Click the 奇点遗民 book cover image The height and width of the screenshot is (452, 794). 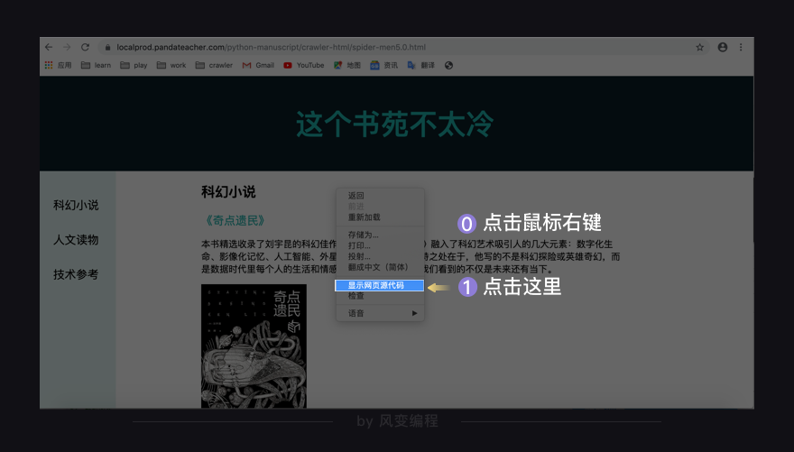[x=254, y=346]
